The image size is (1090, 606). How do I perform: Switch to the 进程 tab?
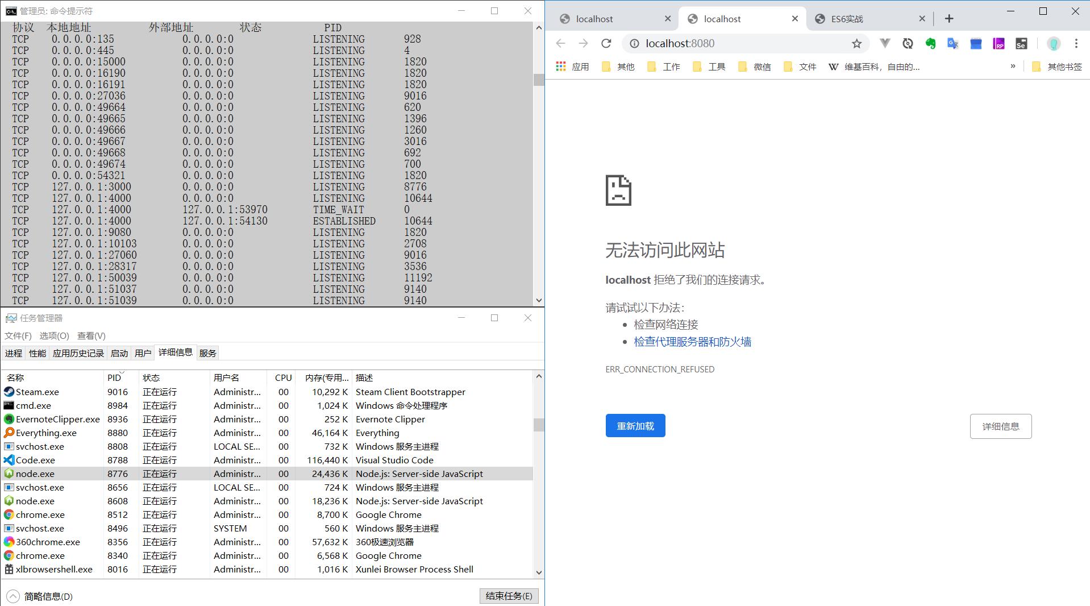coord(14,353)
